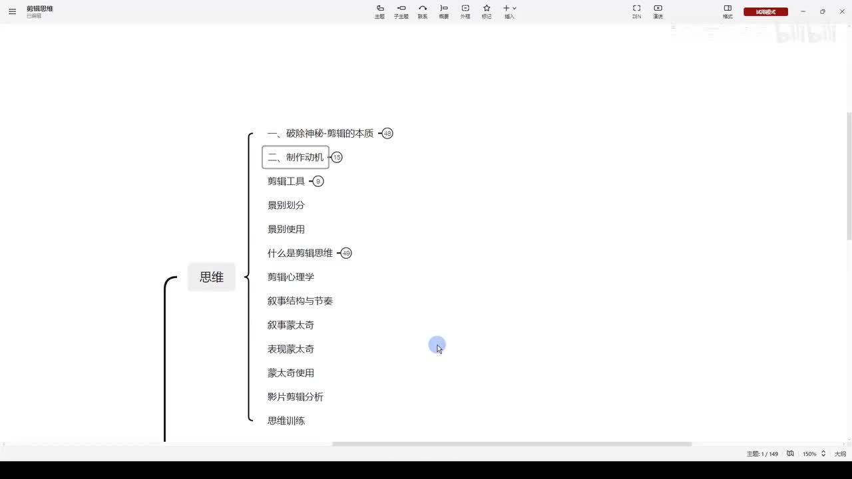The width and height of the screenshot is (852, 479).
Task: Open the hamburger main menu
Action: (12, 11)
